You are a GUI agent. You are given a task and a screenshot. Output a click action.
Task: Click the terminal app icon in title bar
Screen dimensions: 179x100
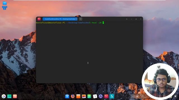pos(39,19)
